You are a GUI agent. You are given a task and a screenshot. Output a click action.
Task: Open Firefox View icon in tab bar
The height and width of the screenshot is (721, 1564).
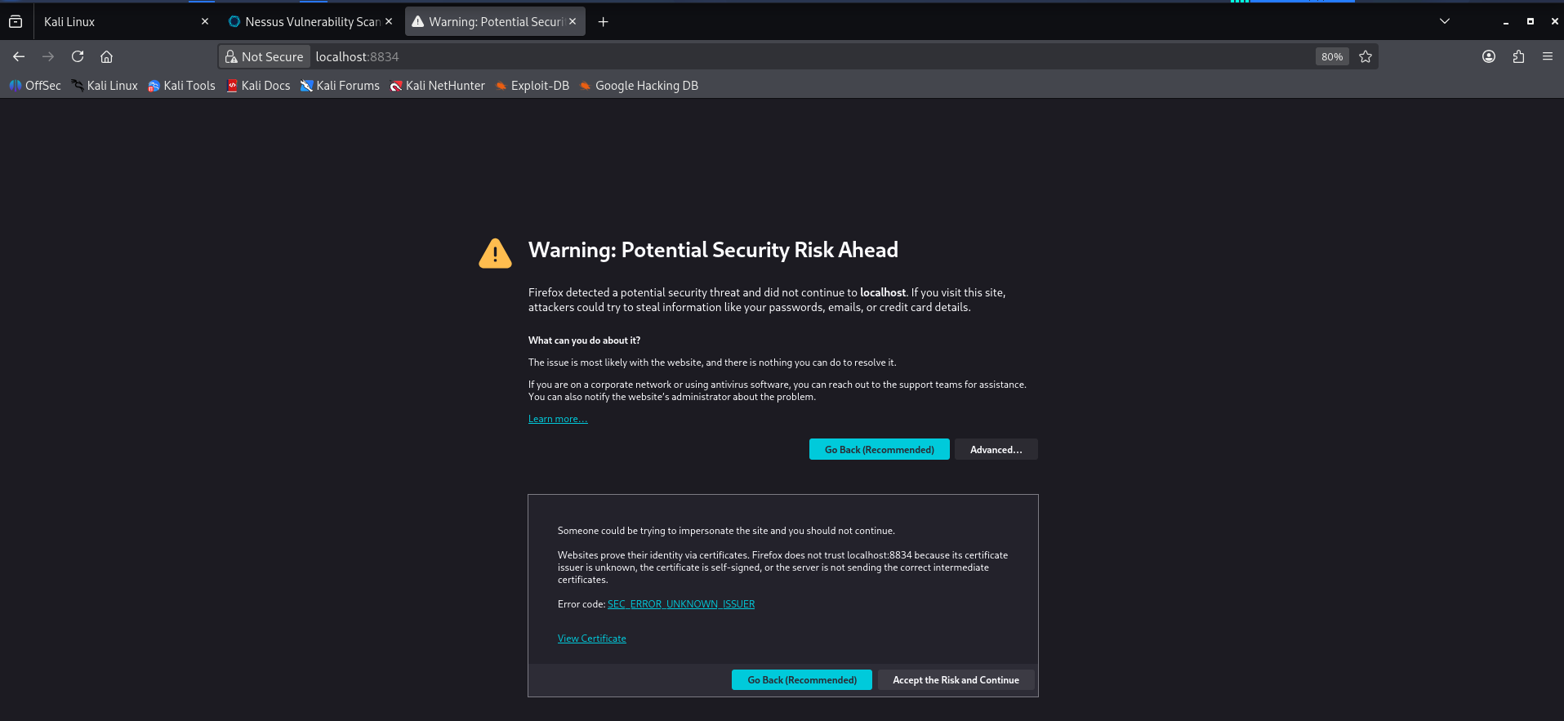coord(16,22)
